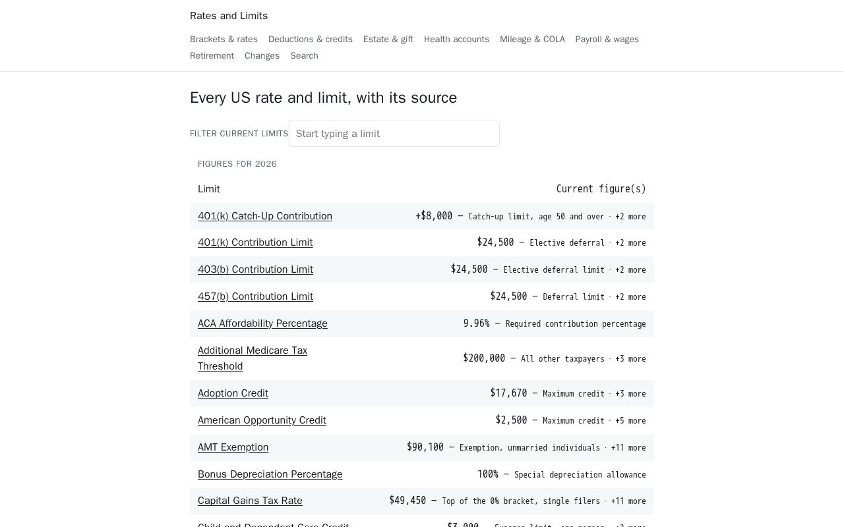This screenshot has height=527, width=844.
Task: Focus the filter current limits input
Action: (x=394, y=134)
